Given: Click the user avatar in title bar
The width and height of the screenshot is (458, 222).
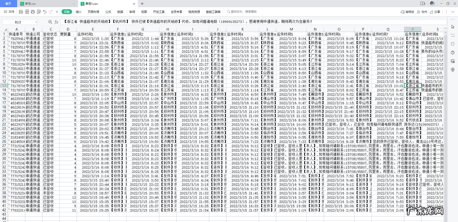Looking at the screenshot, I should pyautogui.click(x=432, y=3).
